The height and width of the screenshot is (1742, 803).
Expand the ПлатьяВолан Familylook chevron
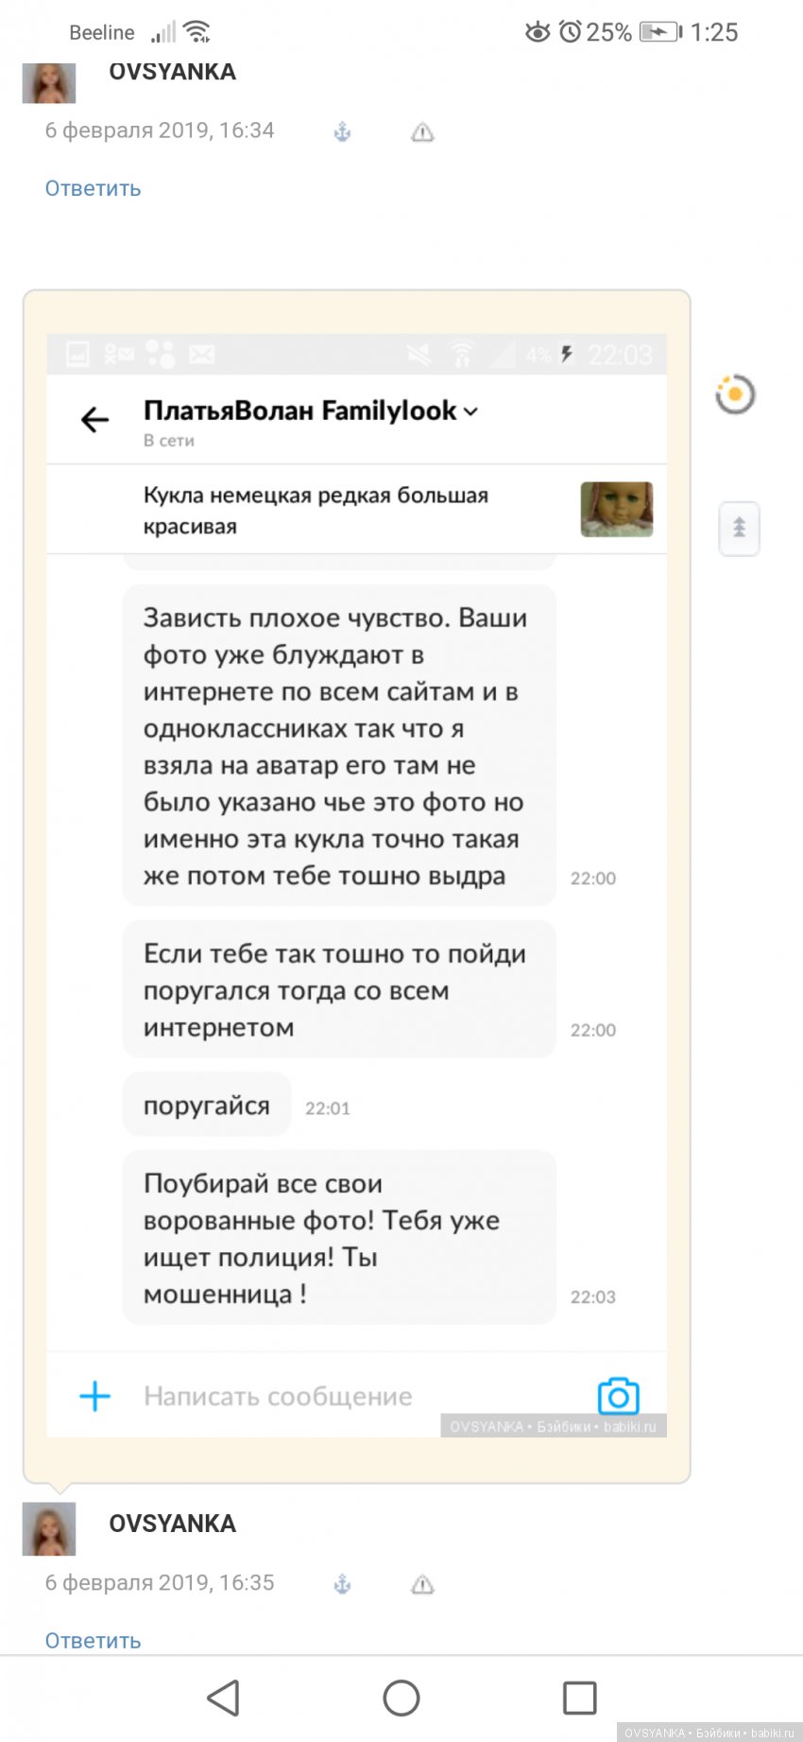pyautogui.click(x=470, y=411)
